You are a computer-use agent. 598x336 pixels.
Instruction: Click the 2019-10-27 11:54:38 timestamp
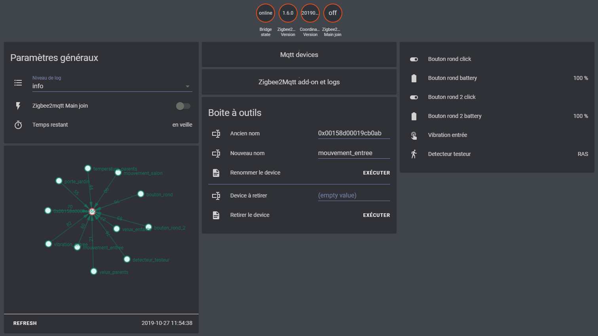click(167, 323)
